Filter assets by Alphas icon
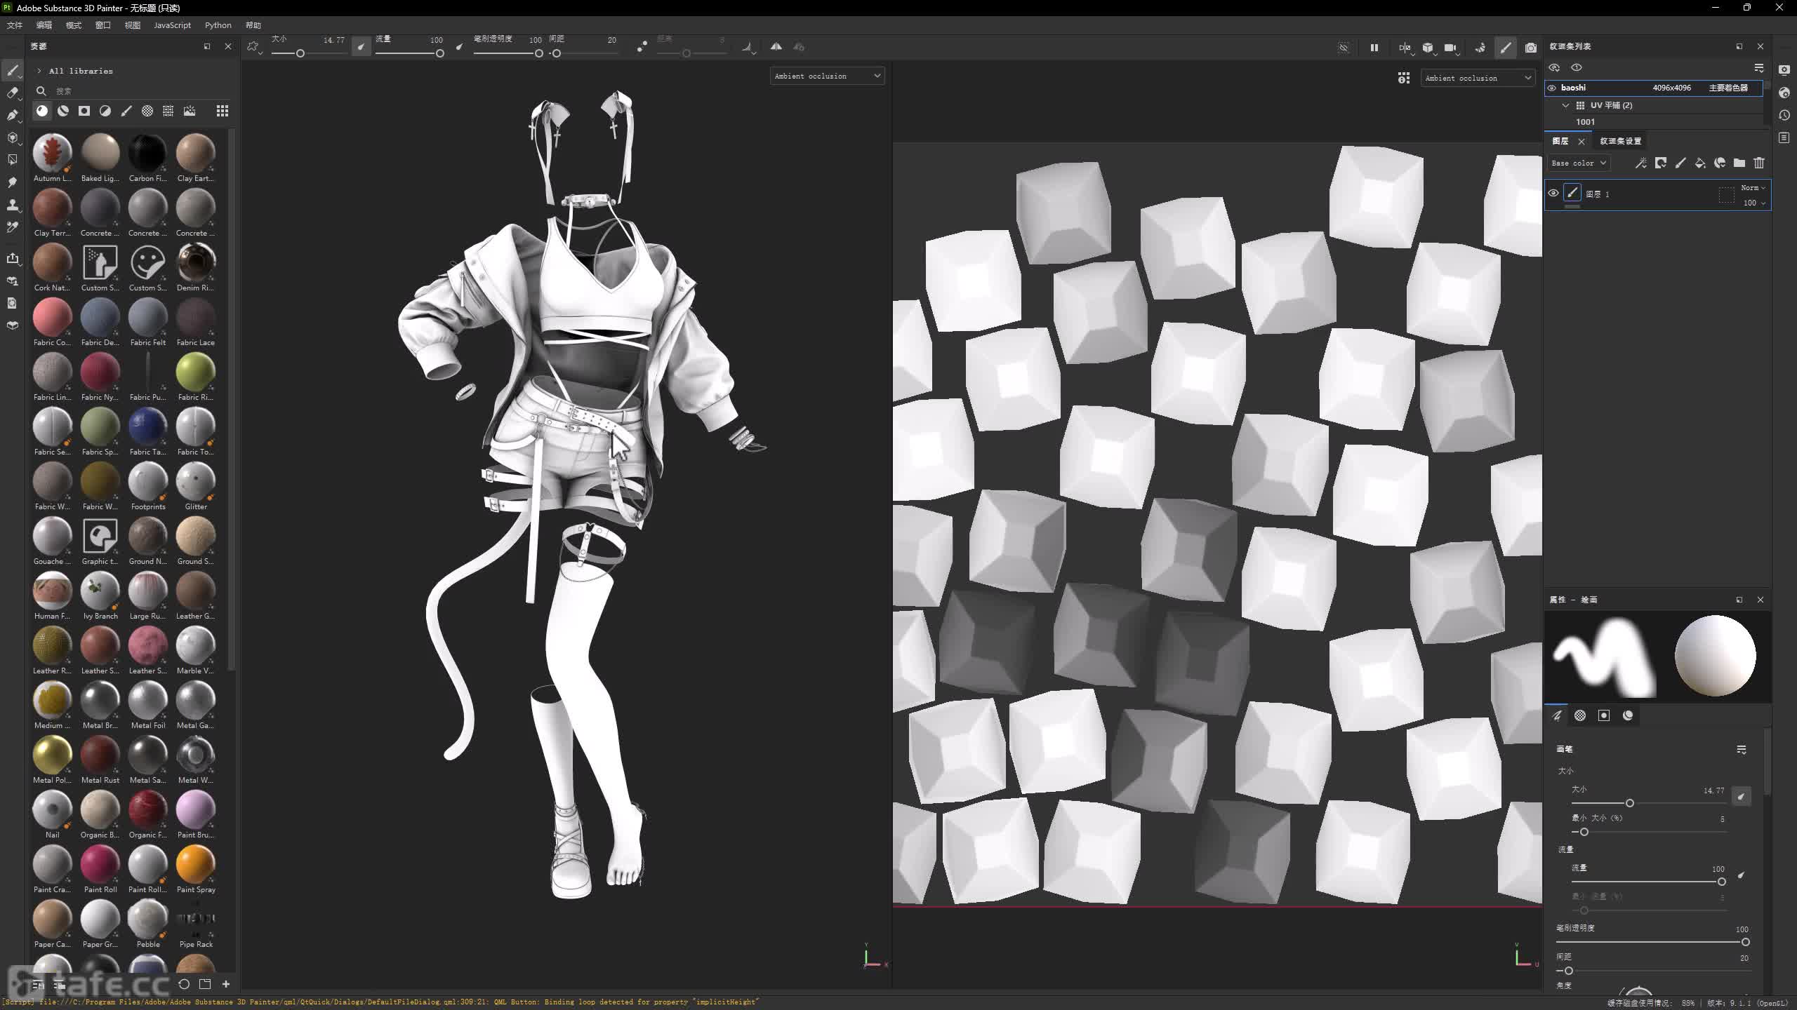 point(147,111)
